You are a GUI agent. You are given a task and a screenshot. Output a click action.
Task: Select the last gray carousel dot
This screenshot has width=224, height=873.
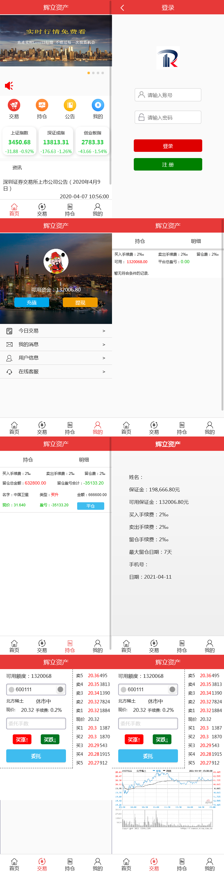[103, 73]
